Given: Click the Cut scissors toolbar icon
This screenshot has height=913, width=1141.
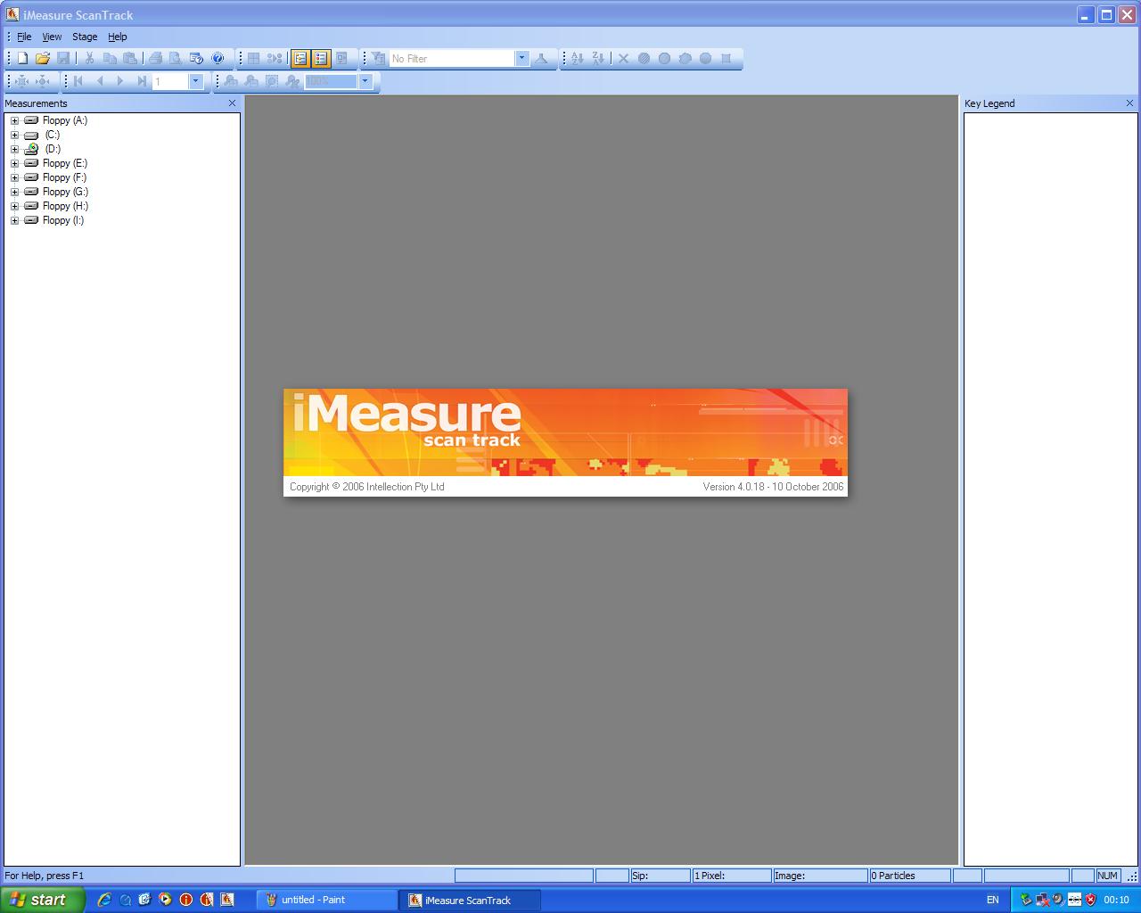Looking at the screenshot, I should click(89, 59).
